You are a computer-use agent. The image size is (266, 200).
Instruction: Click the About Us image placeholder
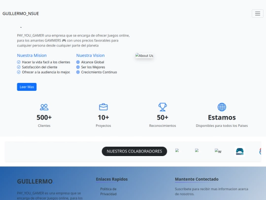click(x=144, y=56)
